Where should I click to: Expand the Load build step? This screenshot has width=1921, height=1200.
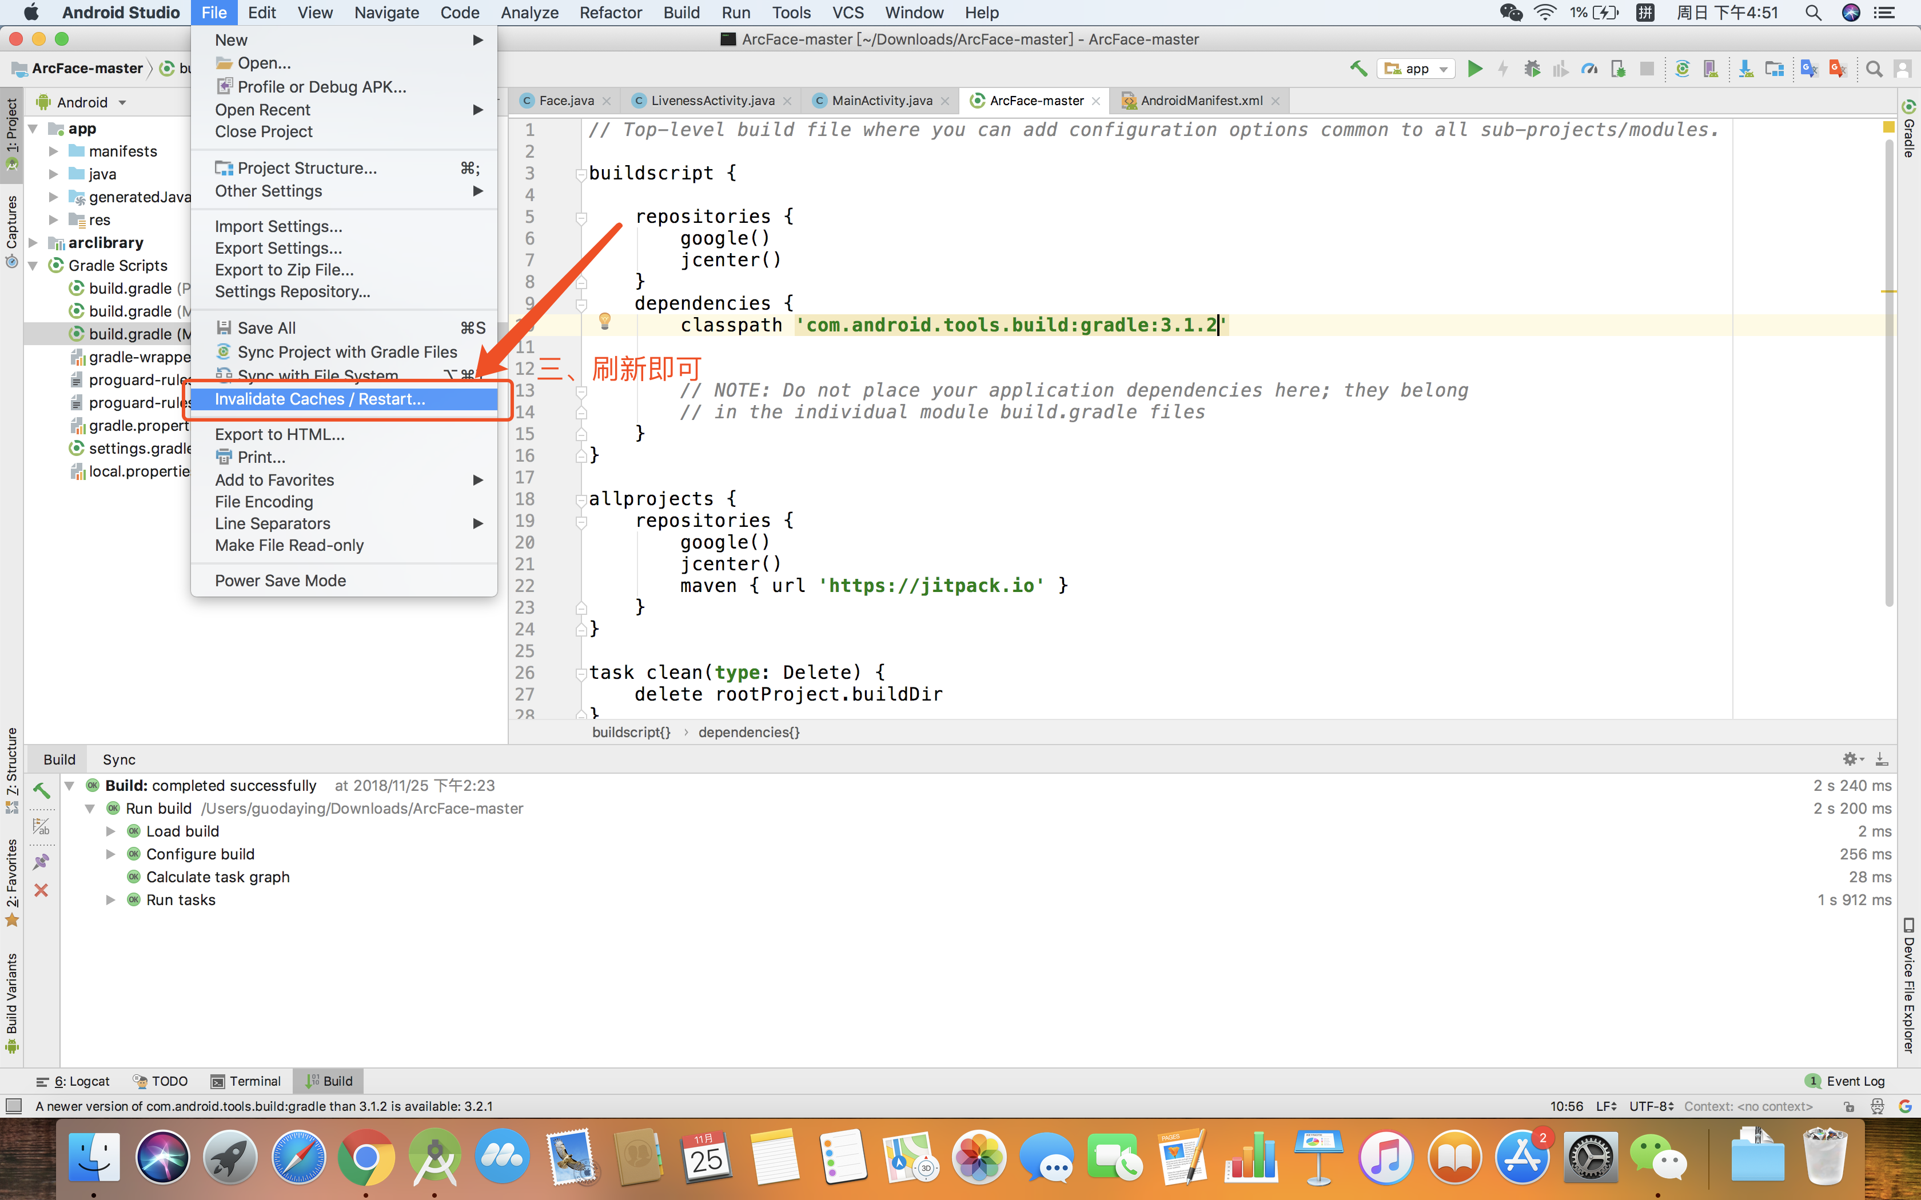110,831
